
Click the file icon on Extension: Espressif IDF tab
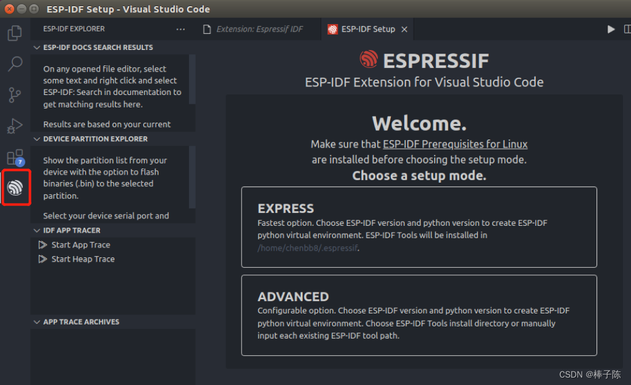pyautogui.click(x=207, y=30)
